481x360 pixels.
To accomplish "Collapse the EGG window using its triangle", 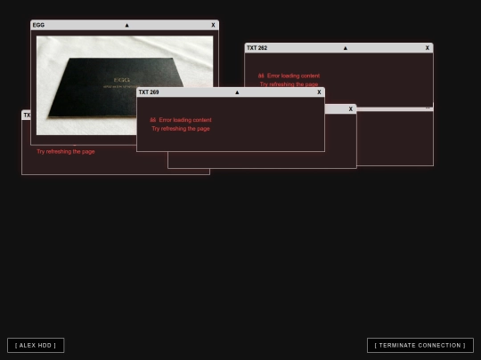I will point(127,26).
